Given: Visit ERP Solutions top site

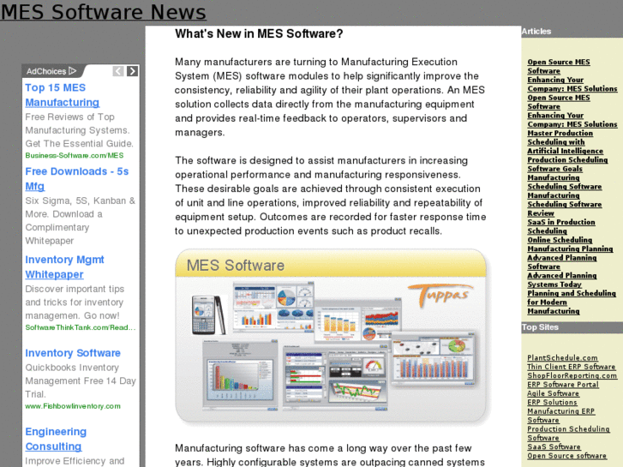Looking at the screenshot, I should pyautogui.click(x=552, y=402).
